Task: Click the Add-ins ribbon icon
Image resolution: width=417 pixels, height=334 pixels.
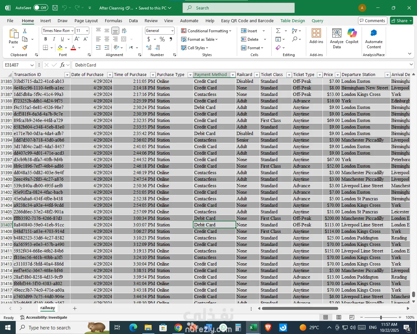Action: pyautogui.click(x=316, y=36)
